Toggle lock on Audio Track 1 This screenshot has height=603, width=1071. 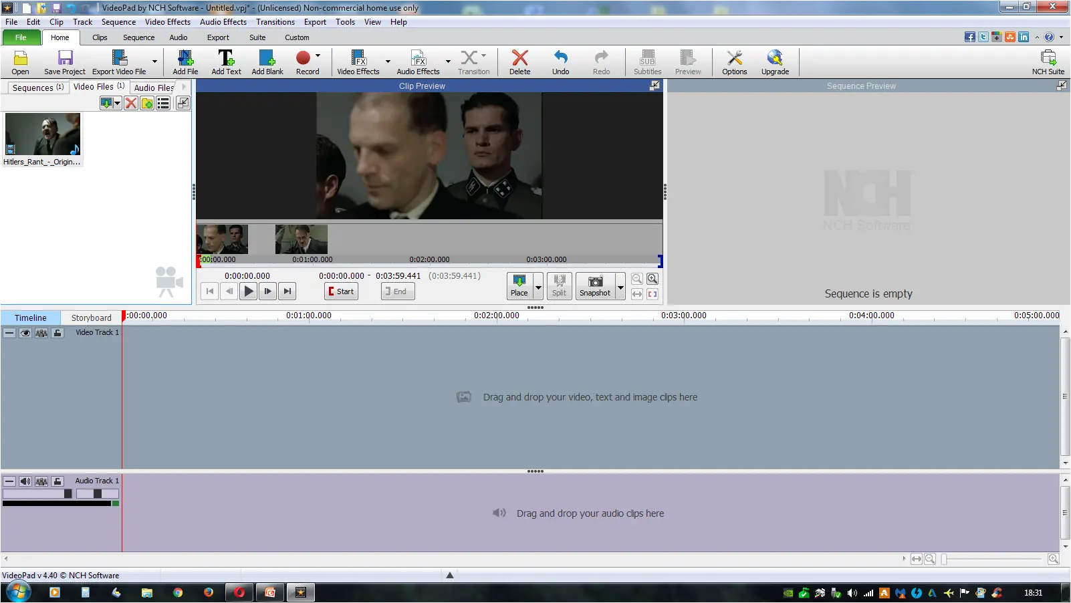pyautogui.click(x=57, y=481)
